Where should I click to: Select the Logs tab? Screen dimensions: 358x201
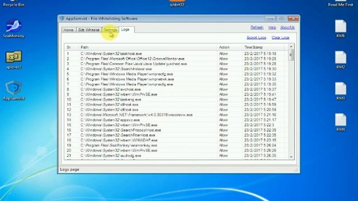point(125,30)
